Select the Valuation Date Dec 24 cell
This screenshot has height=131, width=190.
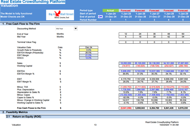coord(88,47)
